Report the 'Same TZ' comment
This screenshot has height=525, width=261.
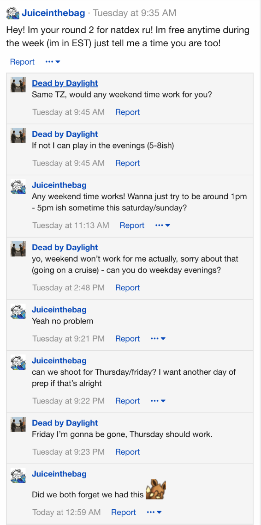click(x=127, y=112)
